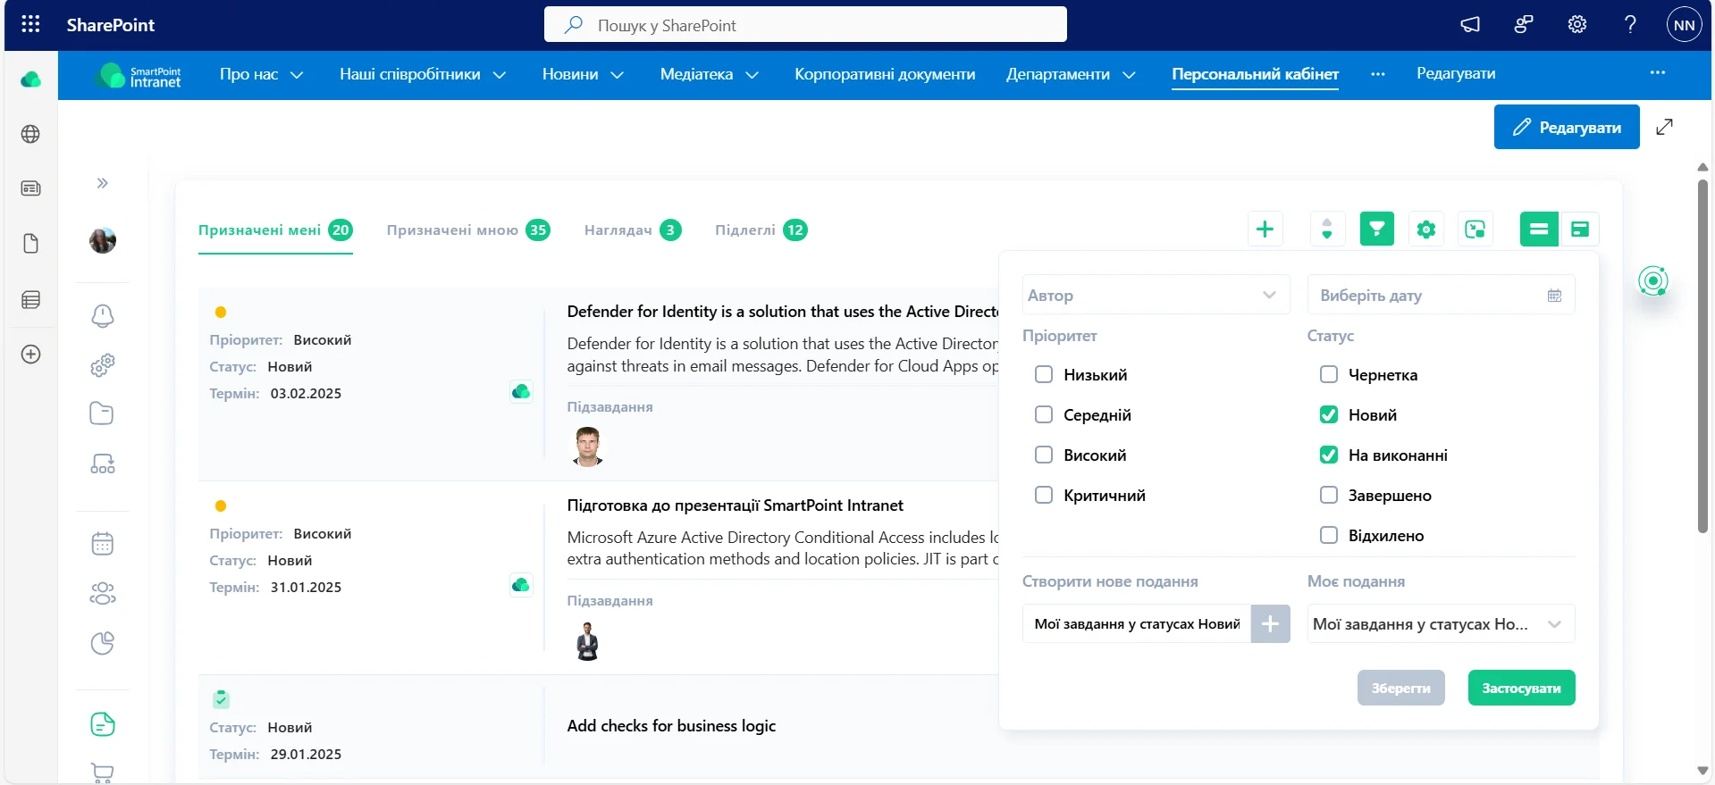
Task: Open the pie chart reports sidebar icon
Action: tap(103, 644)
